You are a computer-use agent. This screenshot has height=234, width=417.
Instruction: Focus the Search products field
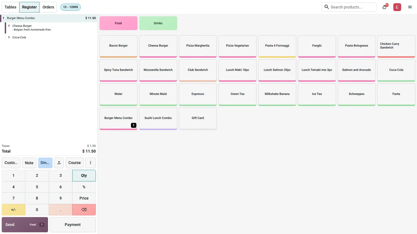(349, 7)
